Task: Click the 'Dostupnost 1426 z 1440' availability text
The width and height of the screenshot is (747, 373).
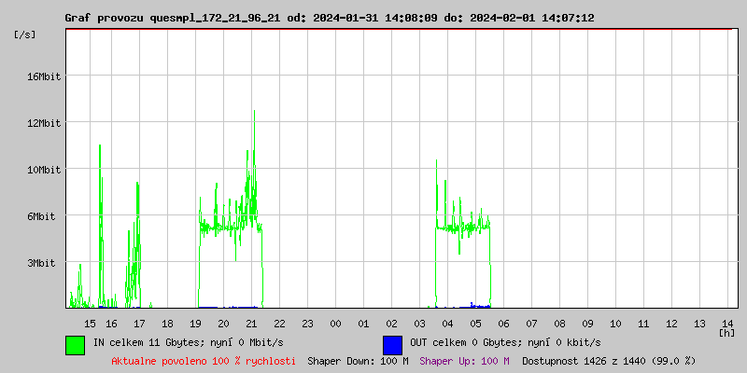Action: [x=609, y=361]
